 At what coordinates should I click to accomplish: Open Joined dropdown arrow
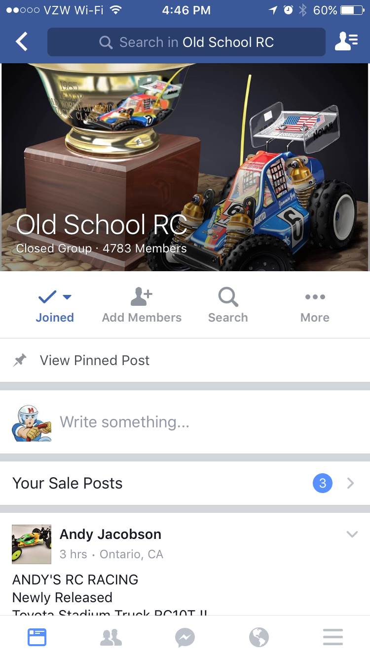[x=67, y=297]
